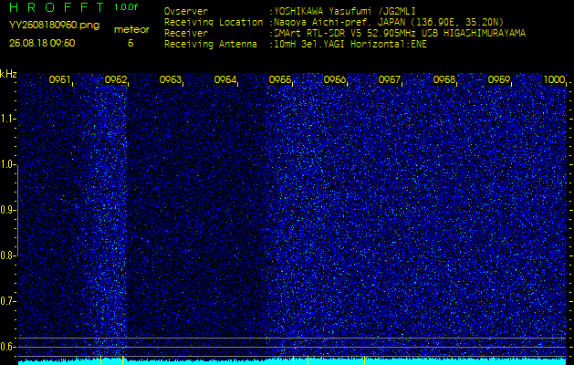The image size is (574, 365).
Task: Click the yellow meteor marker under the 0952 tick
Action: tap(122, 360)
